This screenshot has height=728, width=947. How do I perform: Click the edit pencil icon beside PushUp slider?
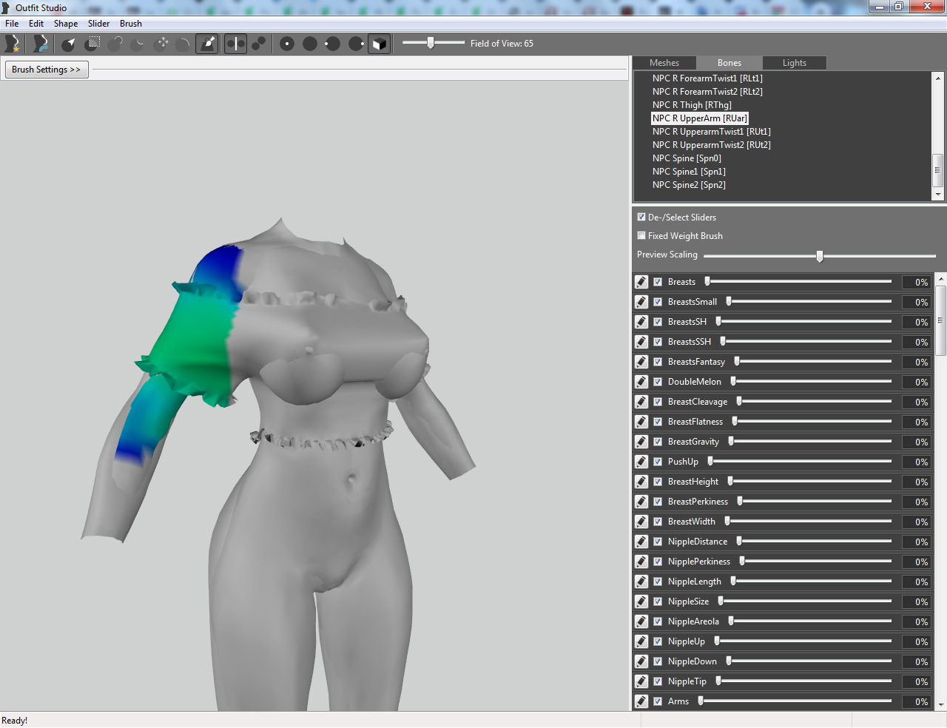[641, 462]
